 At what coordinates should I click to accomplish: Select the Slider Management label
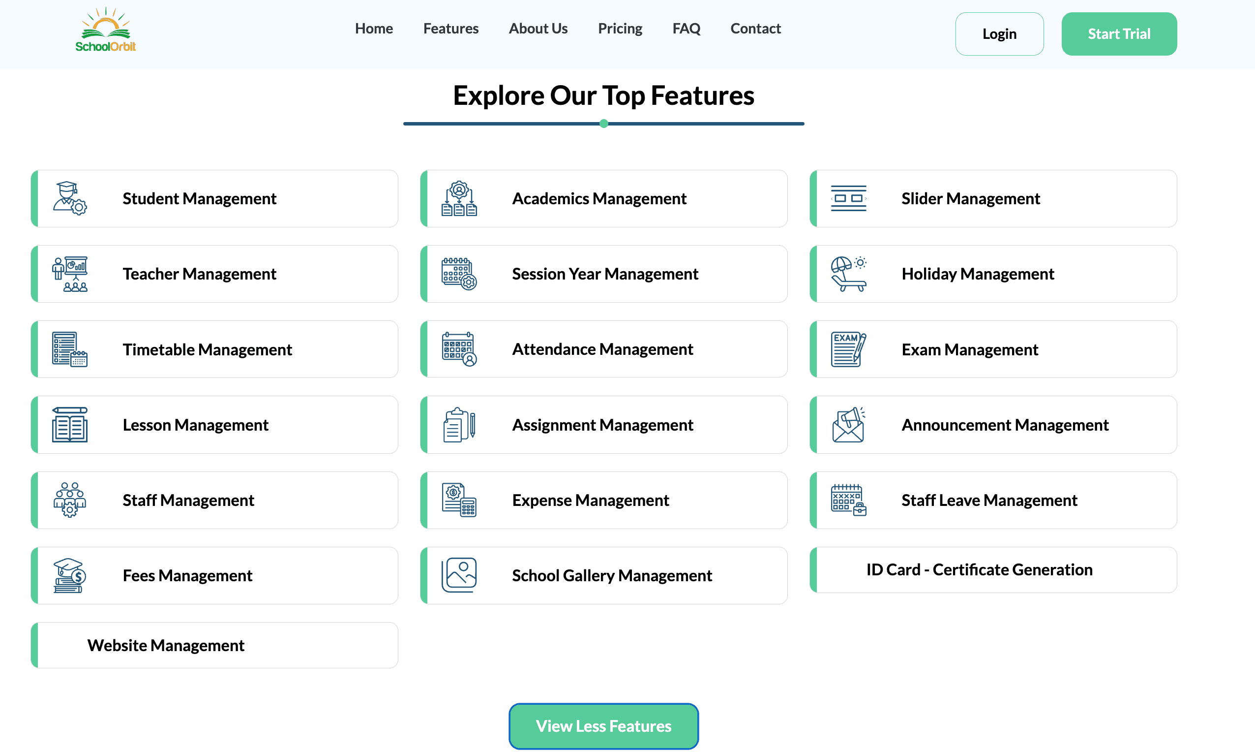pyautogui.click(x=970, y=198)
